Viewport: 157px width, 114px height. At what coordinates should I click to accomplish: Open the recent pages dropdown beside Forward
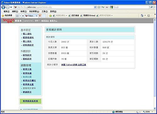pyautogui.click(x=11, y=7)
